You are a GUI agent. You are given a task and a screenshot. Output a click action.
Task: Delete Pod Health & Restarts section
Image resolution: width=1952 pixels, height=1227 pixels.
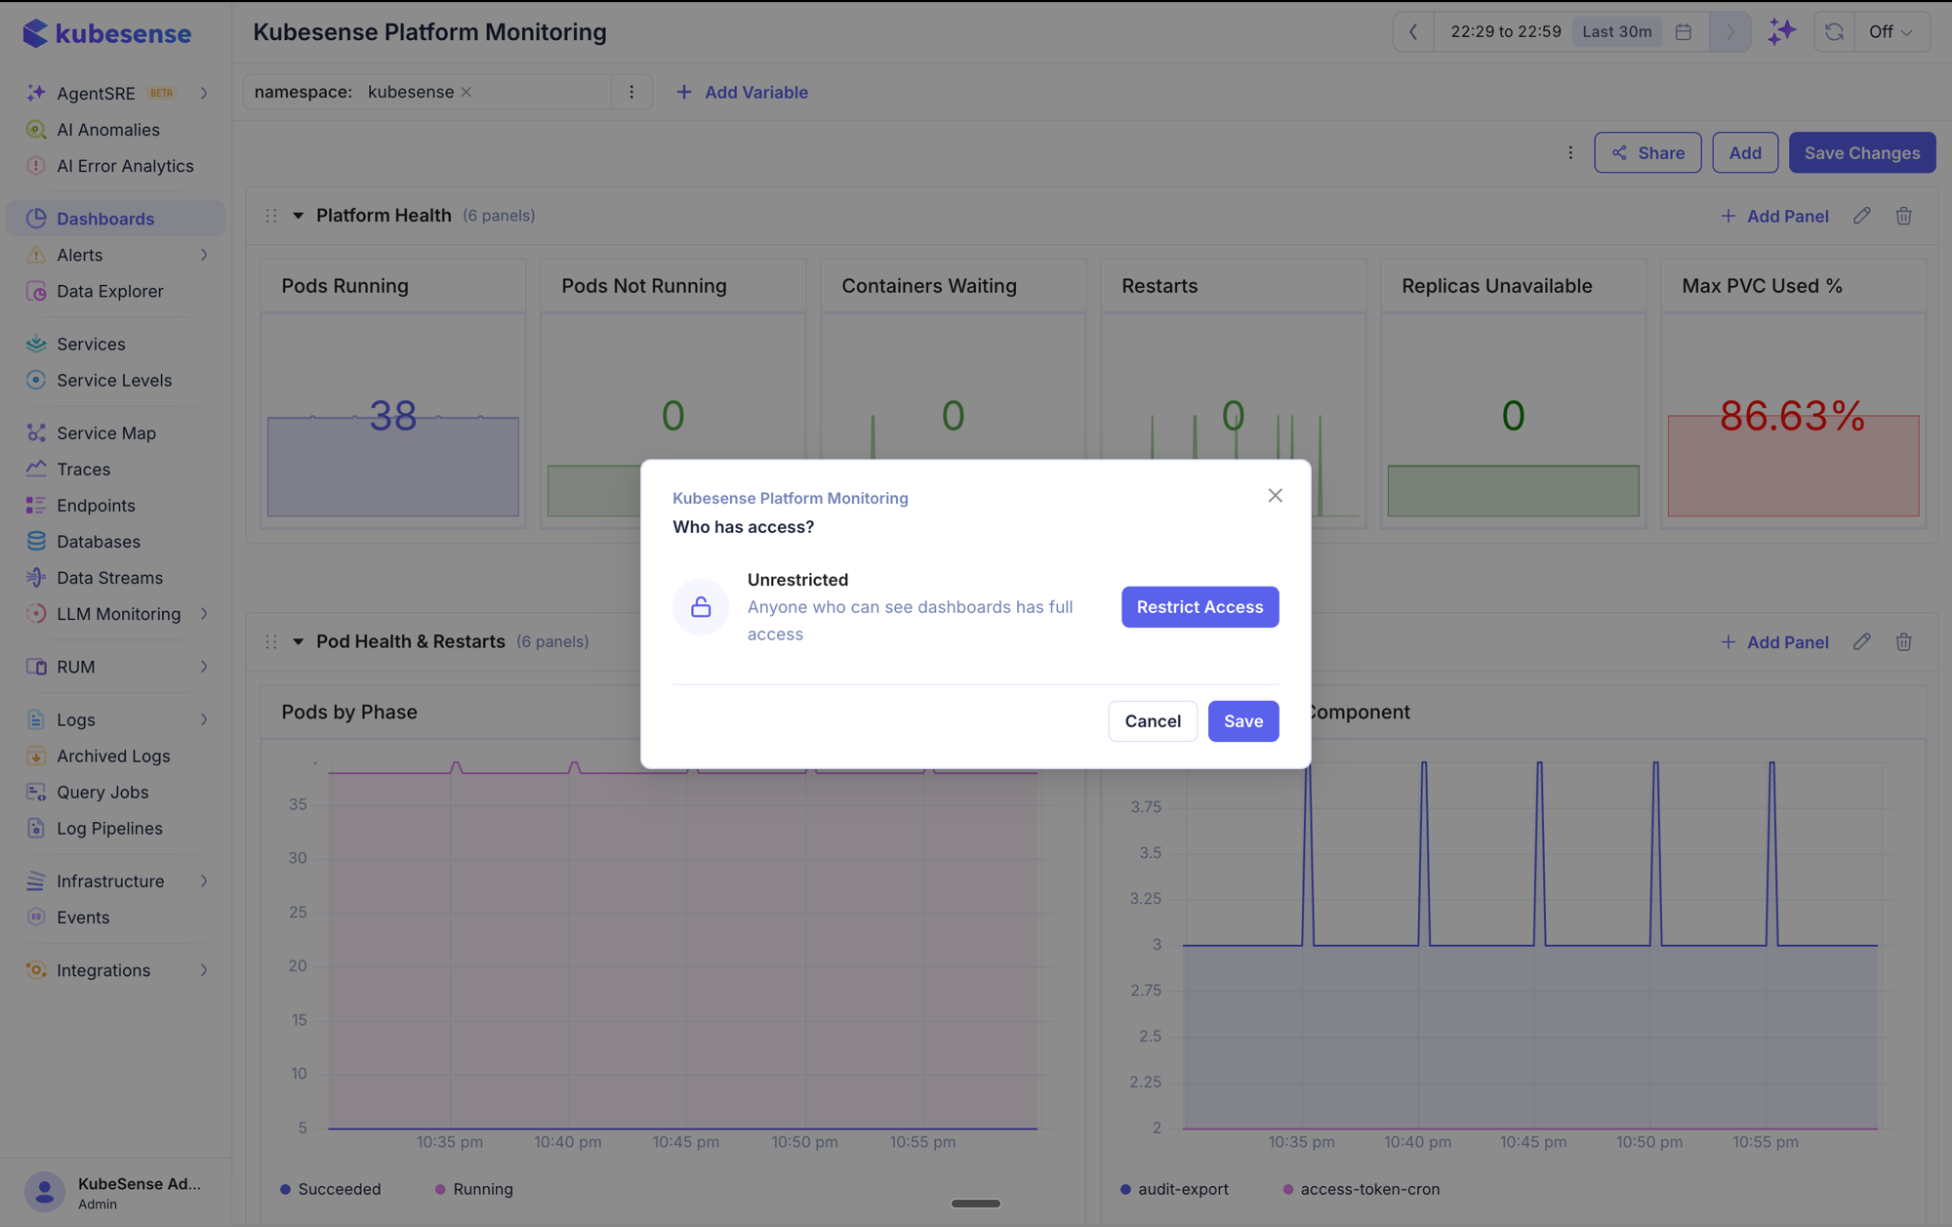tap(1903, 641)
